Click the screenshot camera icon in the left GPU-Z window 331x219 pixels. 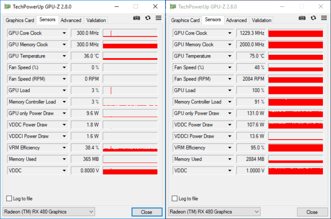(x=137, y=18)
